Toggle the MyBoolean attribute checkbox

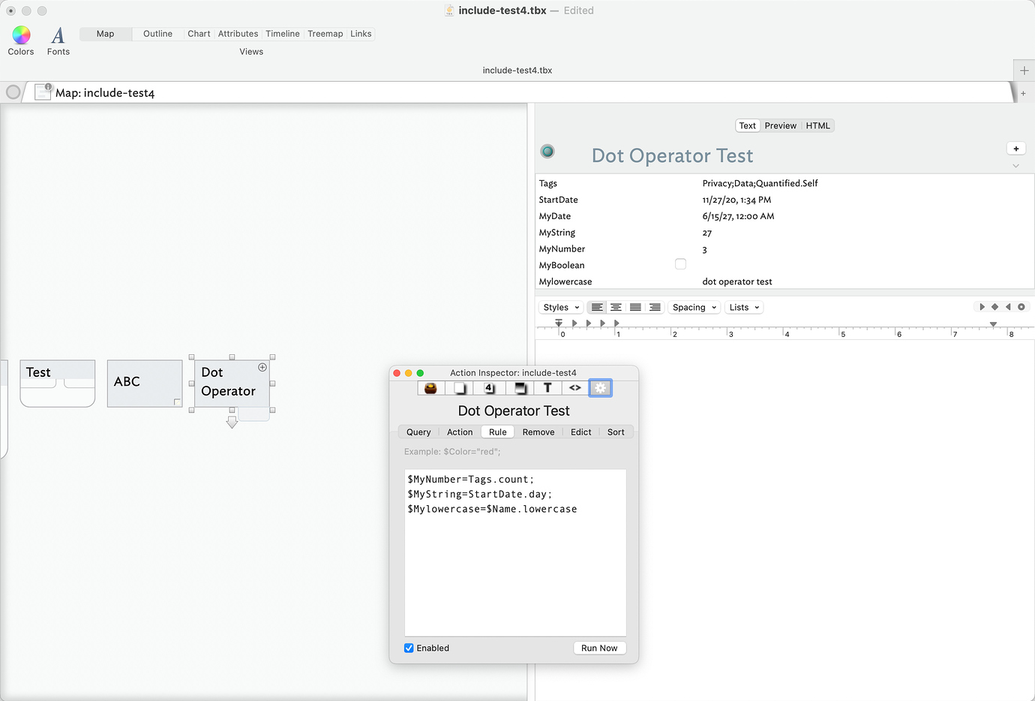point(680,263)
